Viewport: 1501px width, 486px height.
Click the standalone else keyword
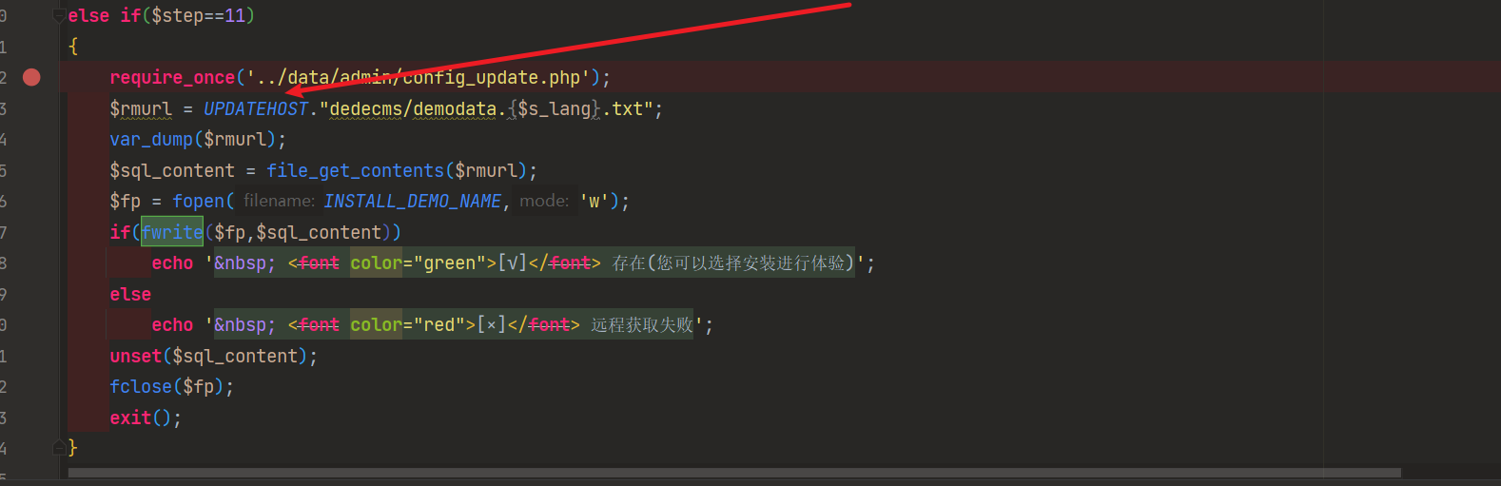click(x=130, y=295)
